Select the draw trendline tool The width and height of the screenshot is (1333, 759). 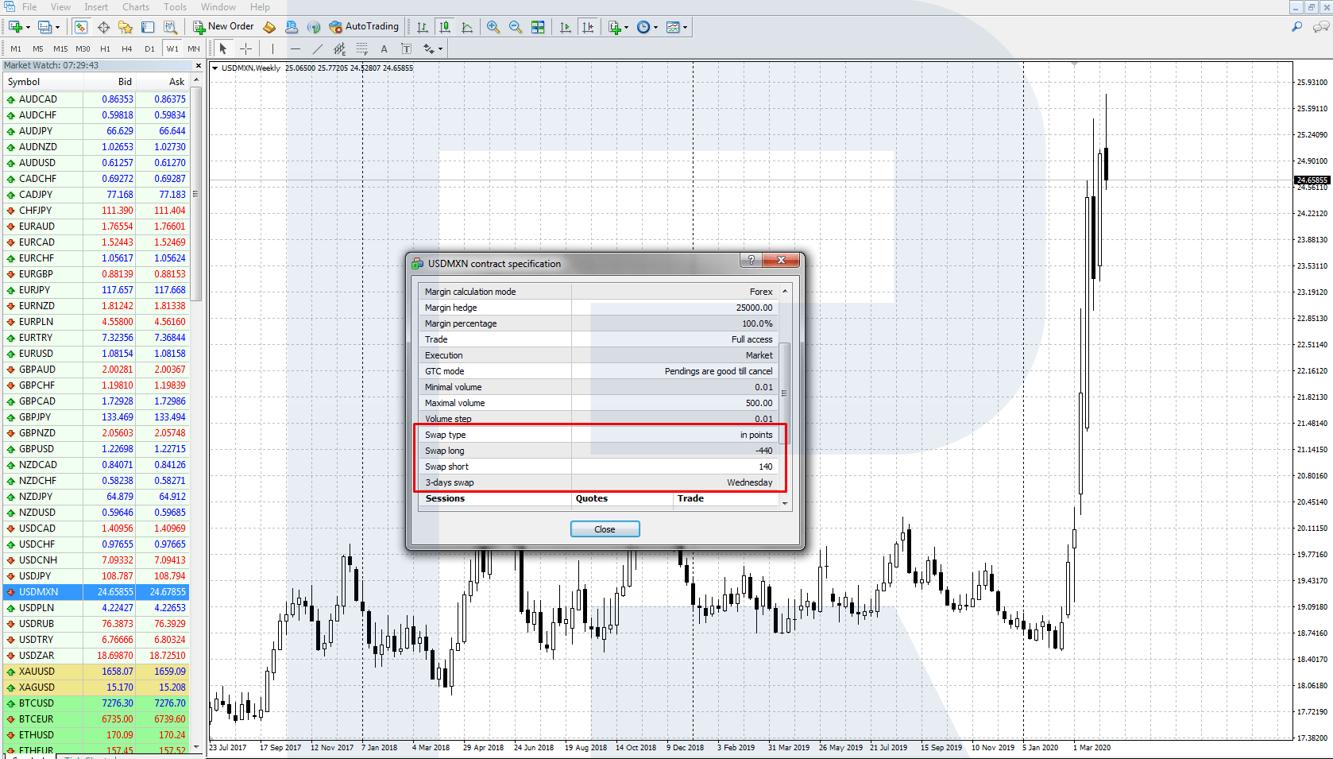pos(317,48)
